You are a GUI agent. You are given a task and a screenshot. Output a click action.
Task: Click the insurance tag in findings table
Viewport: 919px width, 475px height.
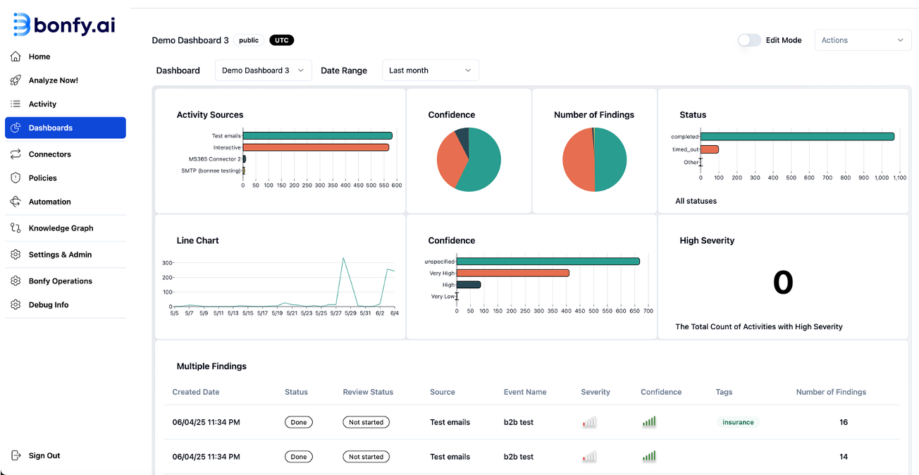coord(738,423)
